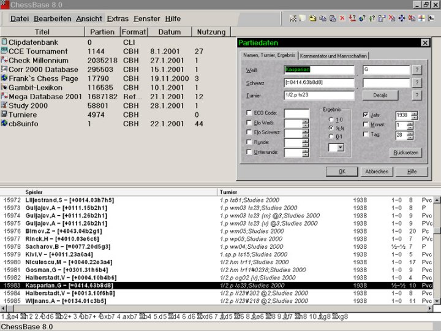Screen dimensions: 441x331
Task: Enable the Elo Weiß checkbox
Action: tap(249, 123)
